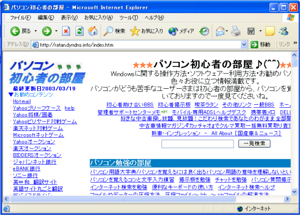Click the IE page icon in the title bar
Image resolution: width=300 pixels, height=215 pixels.
6,7
